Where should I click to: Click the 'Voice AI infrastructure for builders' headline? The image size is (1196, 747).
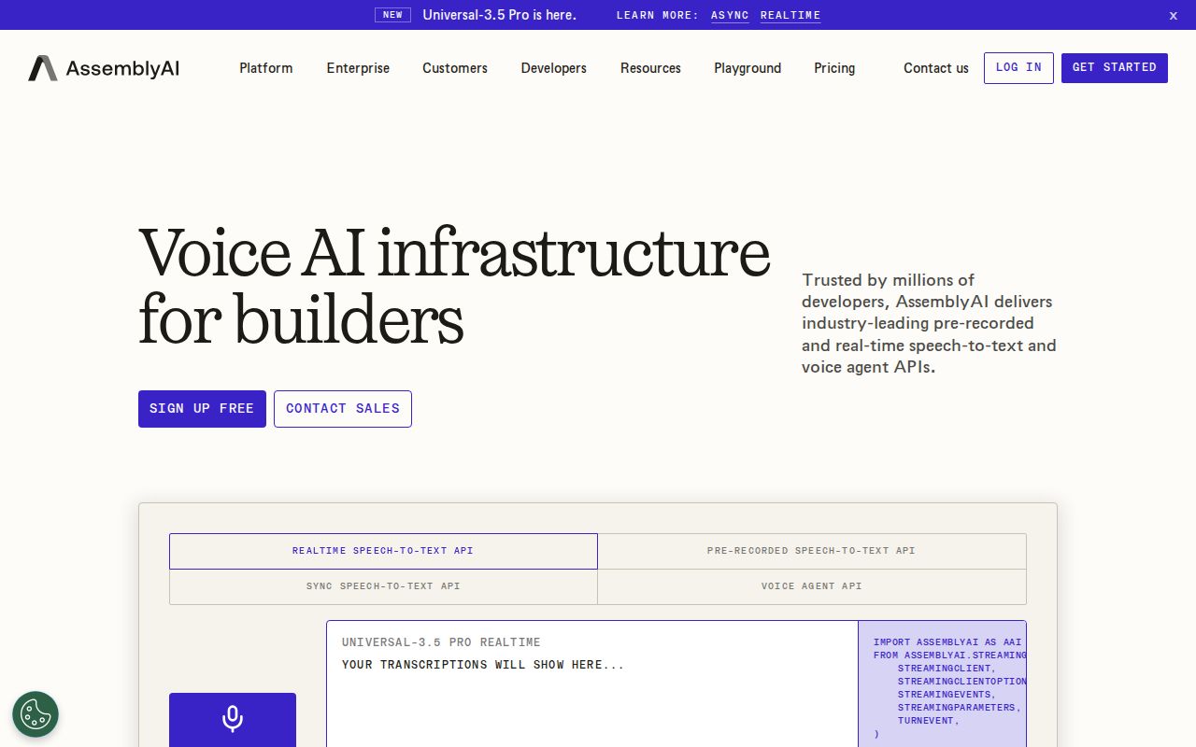pos(454,286)
